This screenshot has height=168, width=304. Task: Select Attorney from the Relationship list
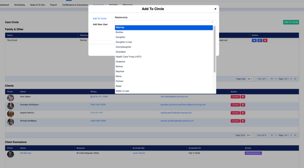pos(164,27)
